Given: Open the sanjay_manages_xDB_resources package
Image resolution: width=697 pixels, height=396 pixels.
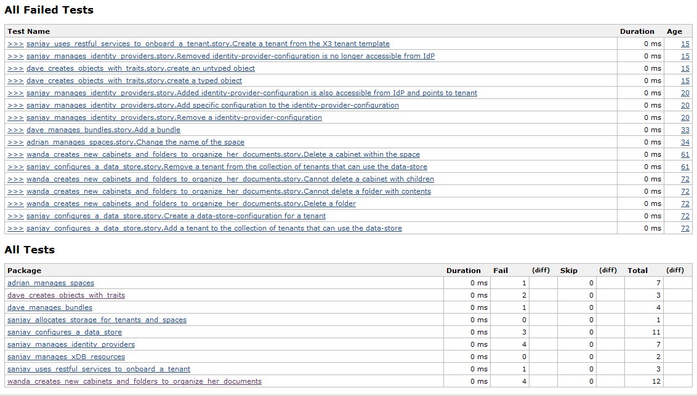Looking at the screenshot, I should click(66, 357).
